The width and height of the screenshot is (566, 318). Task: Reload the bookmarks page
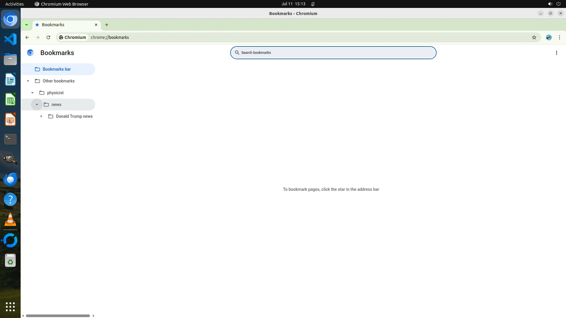pyautogui.click(x=48, y=37)
